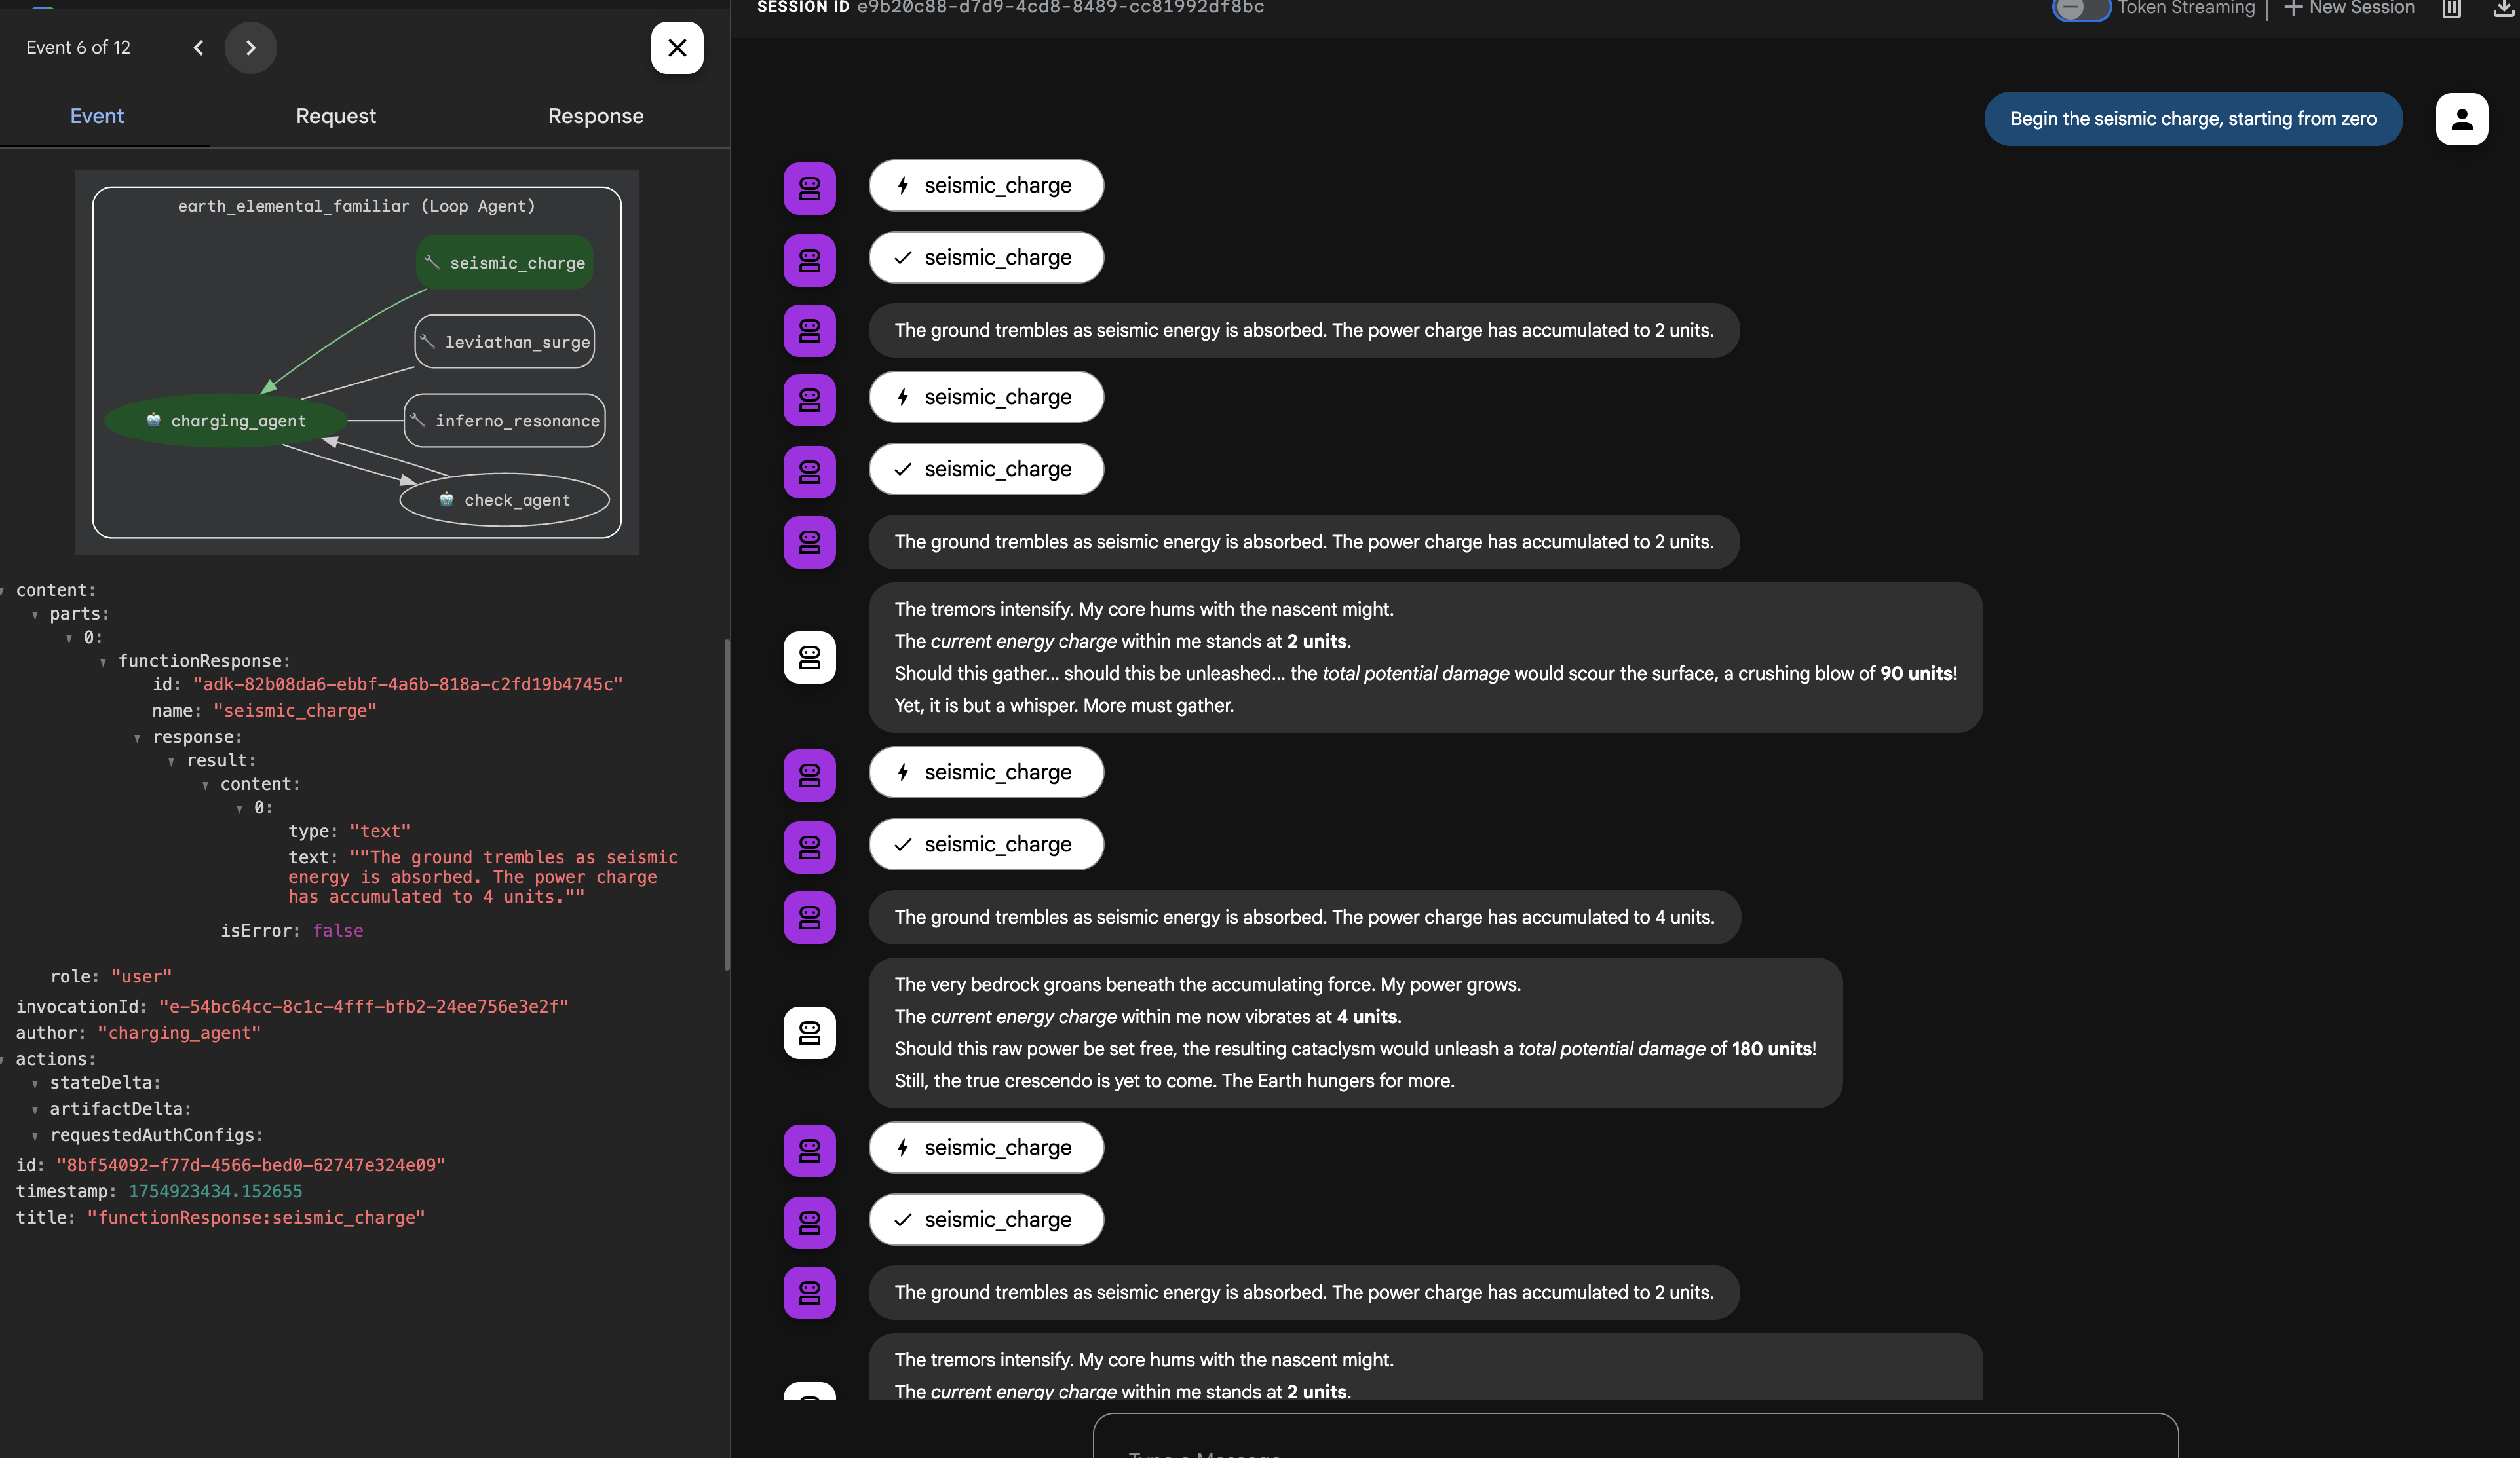This screenshot has height=1458, width=2520.
Task: Switch to the Response tab
Action: [x=595, y=116]
